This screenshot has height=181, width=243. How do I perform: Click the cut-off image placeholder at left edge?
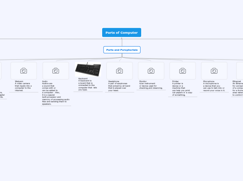click(1, 71)
